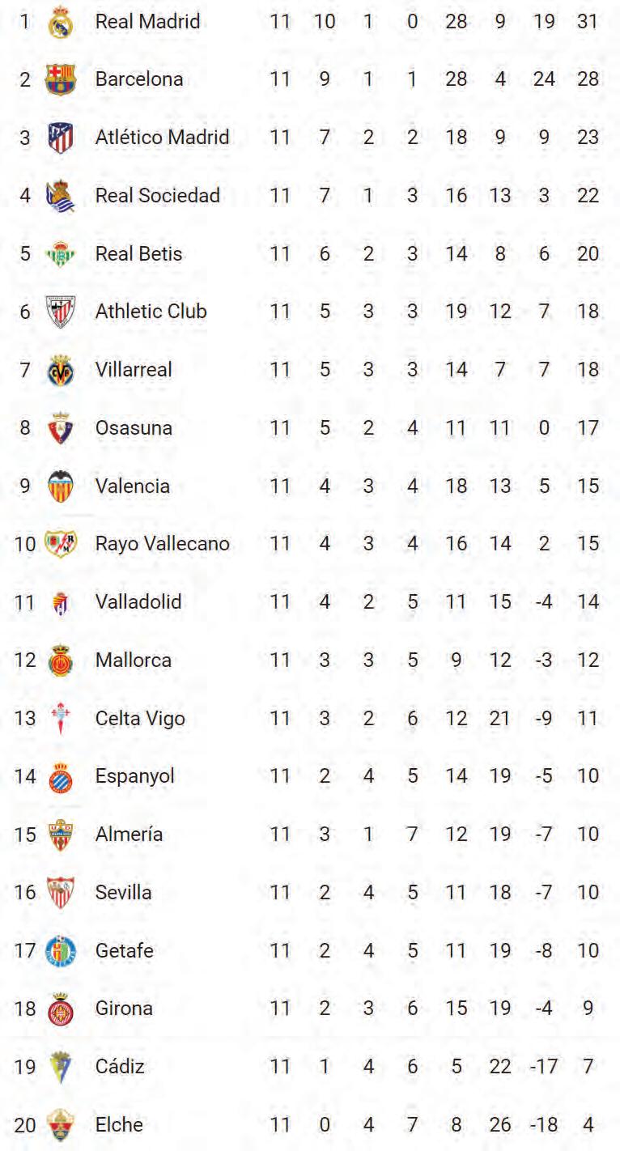Click the Barcelona club crest
The image size is (620, 1151).
(61, 79)
